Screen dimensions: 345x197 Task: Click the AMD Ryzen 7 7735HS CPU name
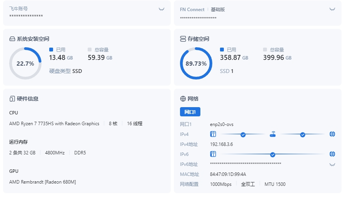click(54, 124)
